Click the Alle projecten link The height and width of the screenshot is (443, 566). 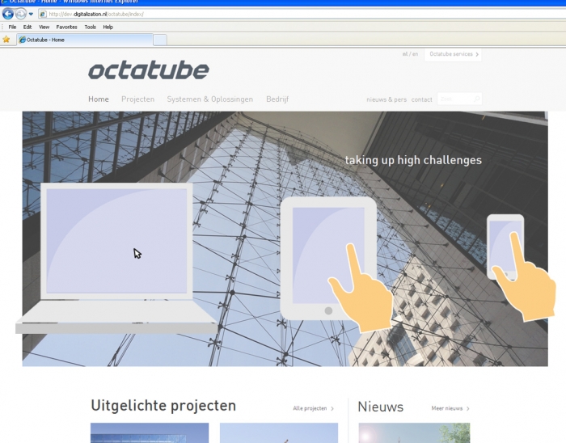click(x=313, y=408)
